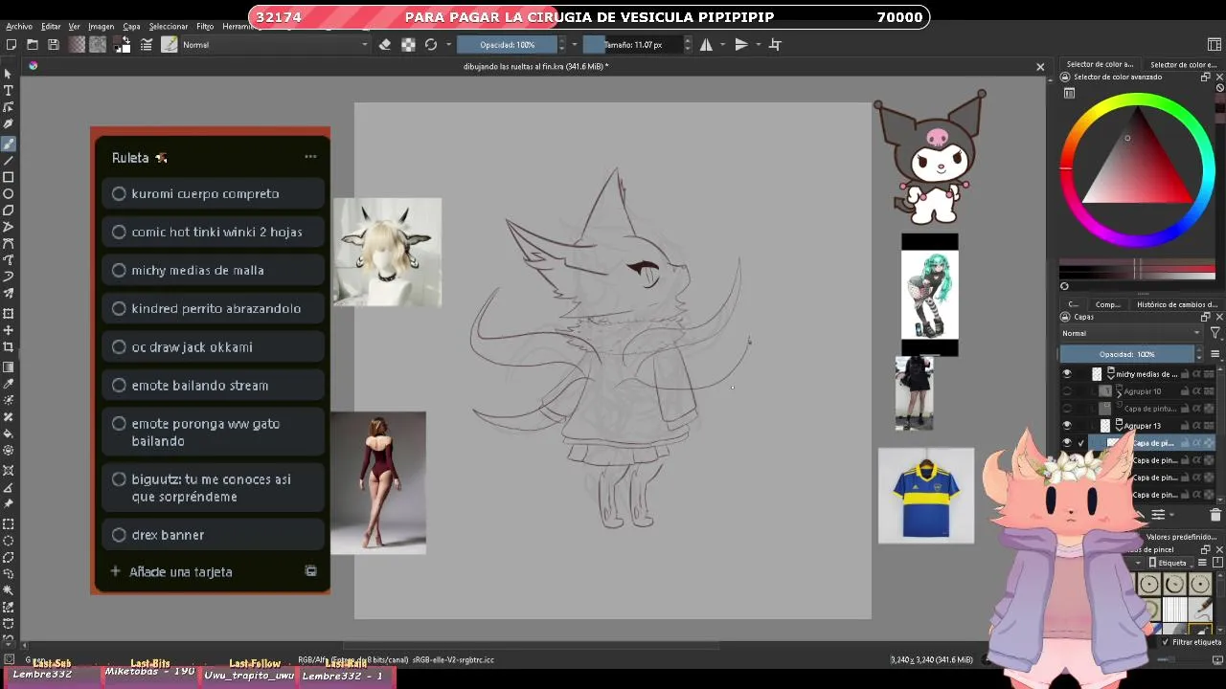Select the Rectangle shape tool
1226x689 pixels.
tap(9, 177)
